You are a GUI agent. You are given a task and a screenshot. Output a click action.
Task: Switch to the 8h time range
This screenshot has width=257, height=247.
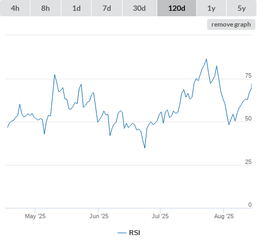[x=46, y=8]
